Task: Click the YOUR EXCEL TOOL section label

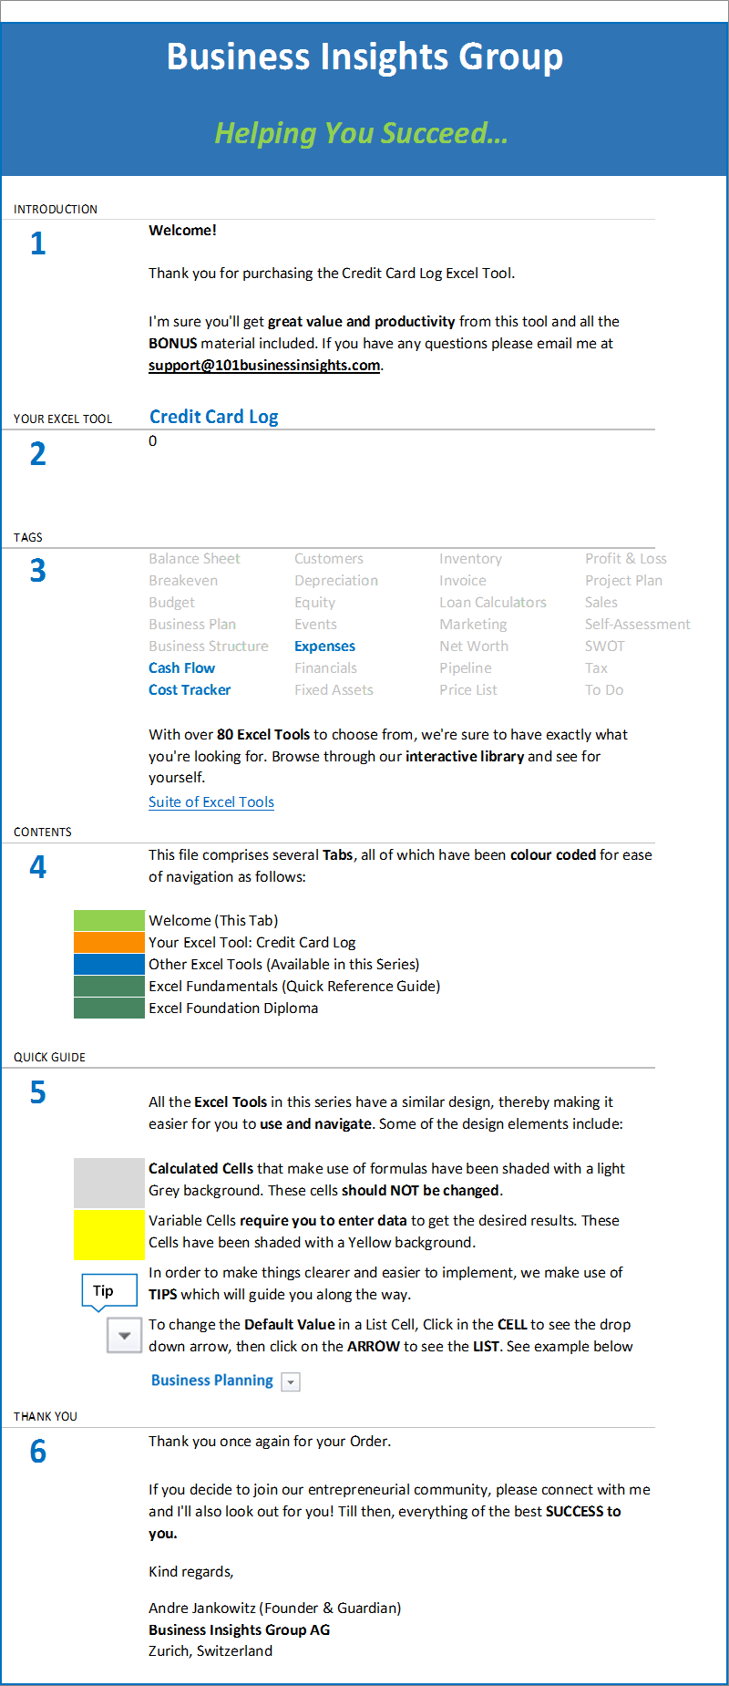Action: (x=63, y=419)
